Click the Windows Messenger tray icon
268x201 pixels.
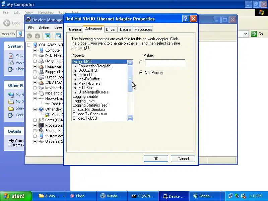click(243, 196)
